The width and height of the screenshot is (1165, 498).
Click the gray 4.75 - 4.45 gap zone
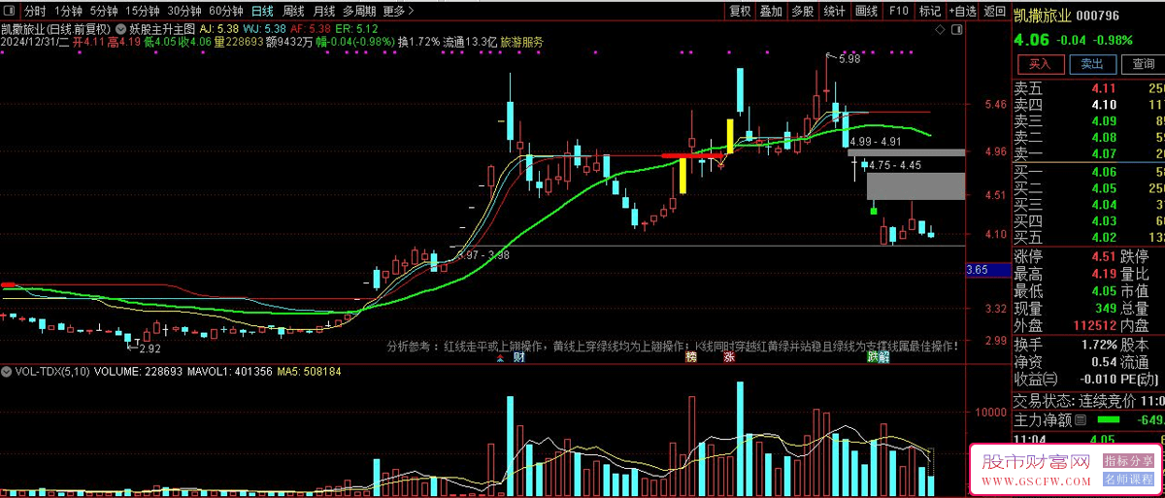[x=915, y=185]
